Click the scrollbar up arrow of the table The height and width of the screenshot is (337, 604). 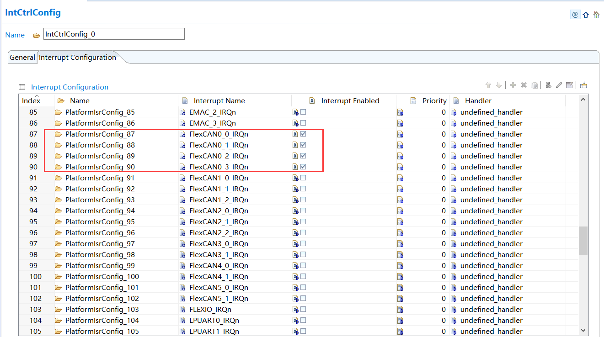(x=583, y=100)
